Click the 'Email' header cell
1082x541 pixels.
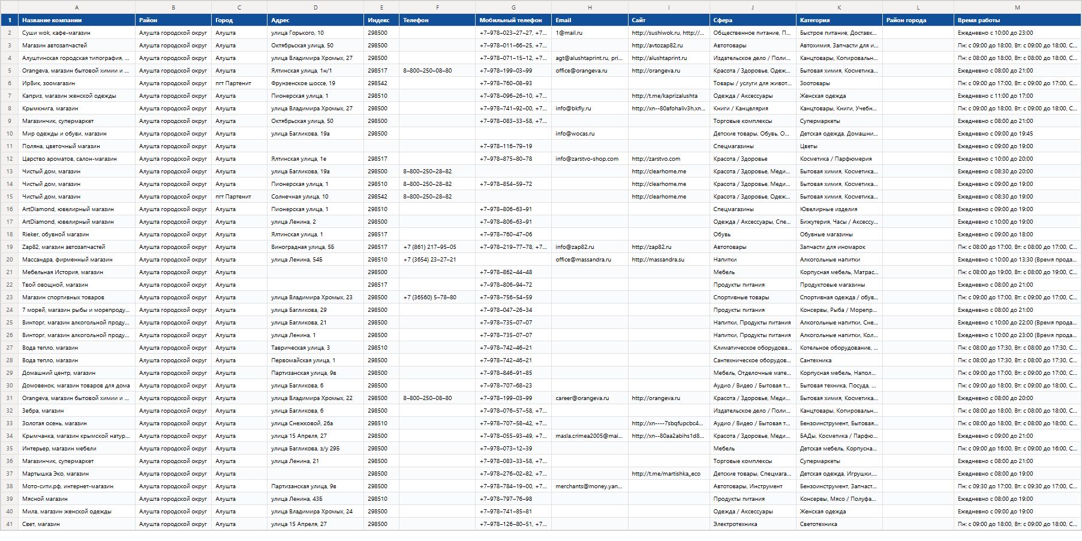tap(590, 20)
